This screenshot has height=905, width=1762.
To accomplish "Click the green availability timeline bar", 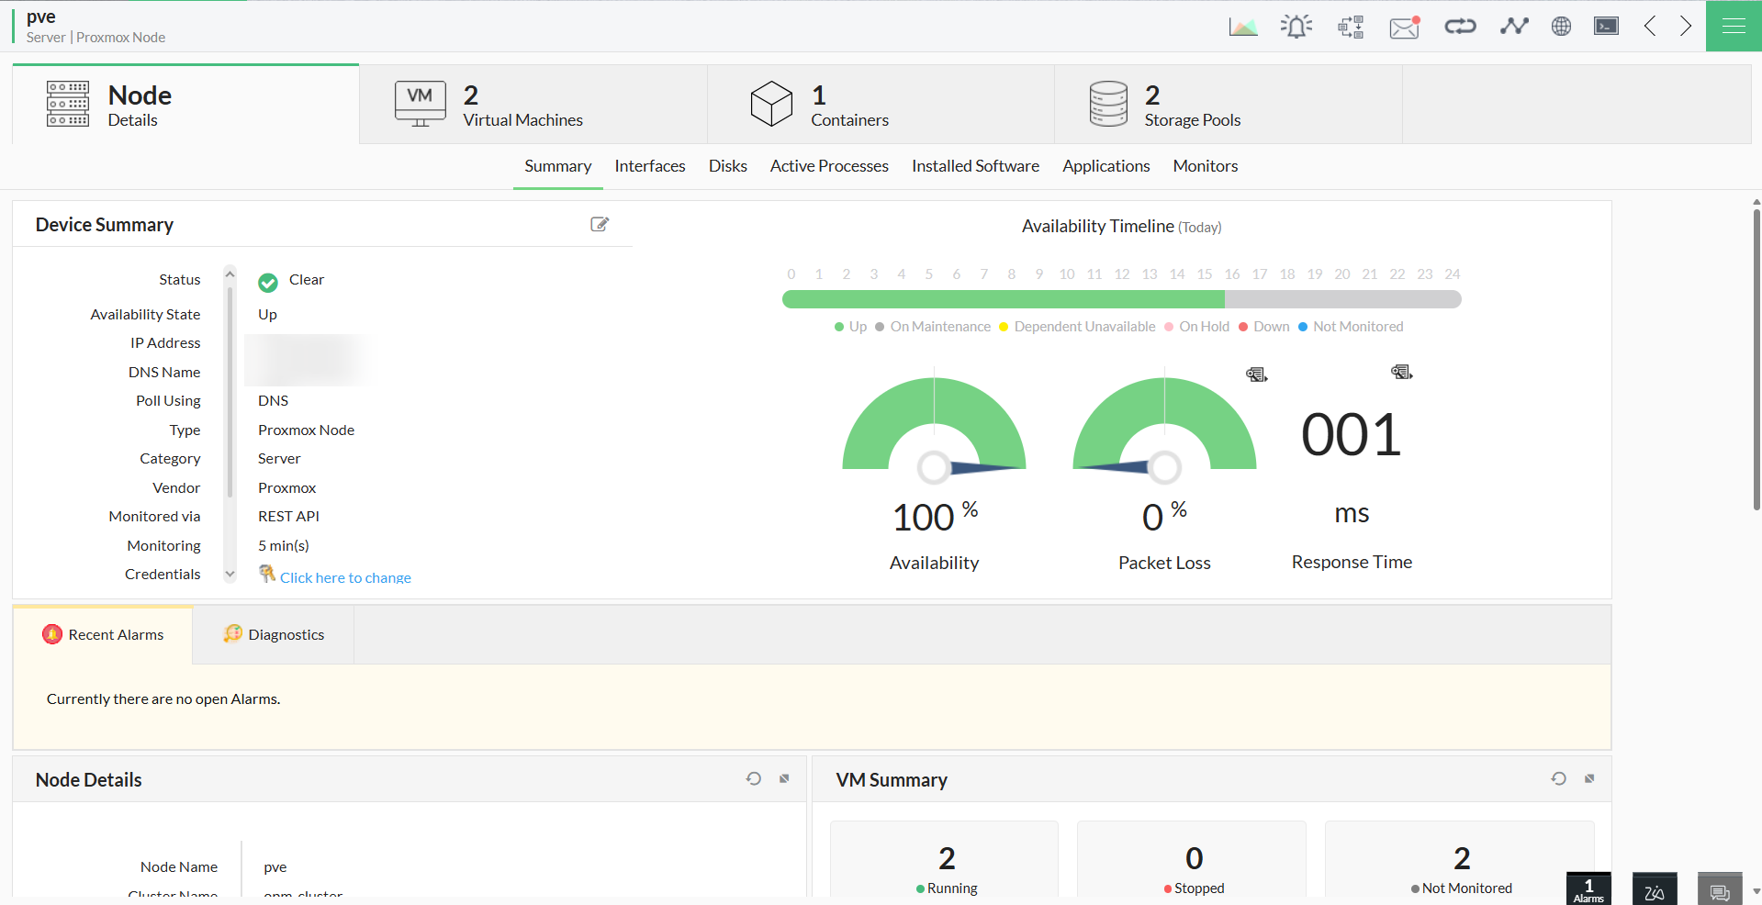I will (1001, 299).
